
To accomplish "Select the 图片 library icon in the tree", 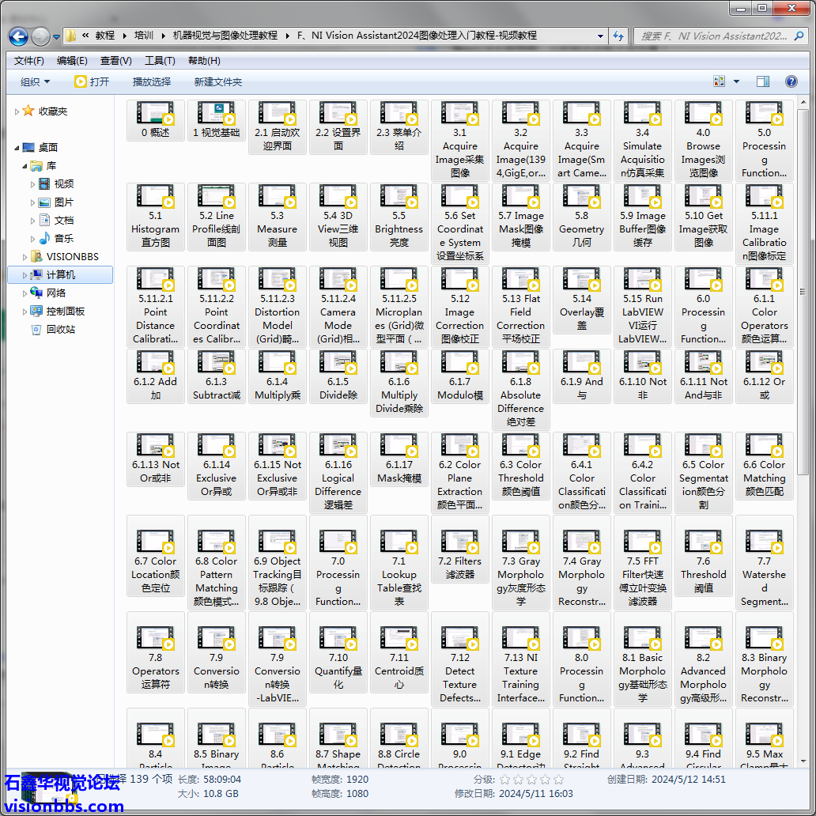I will point(45,202).
